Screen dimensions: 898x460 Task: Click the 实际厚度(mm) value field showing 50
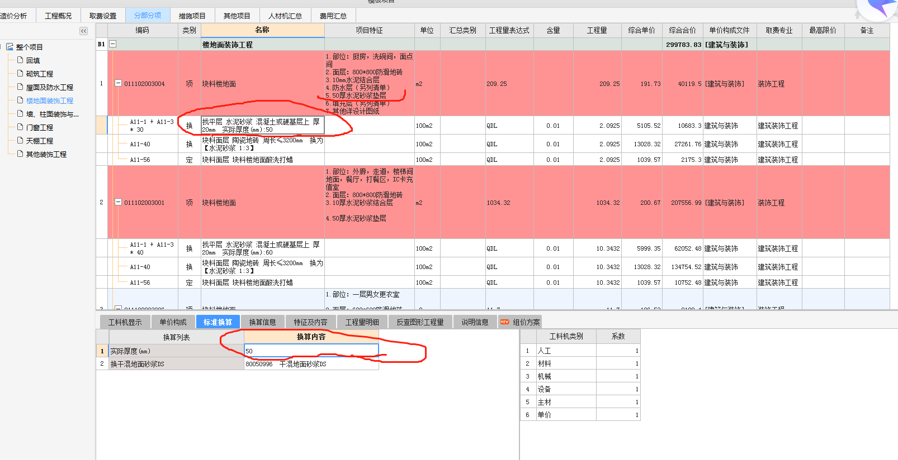(x=311, y=351)
